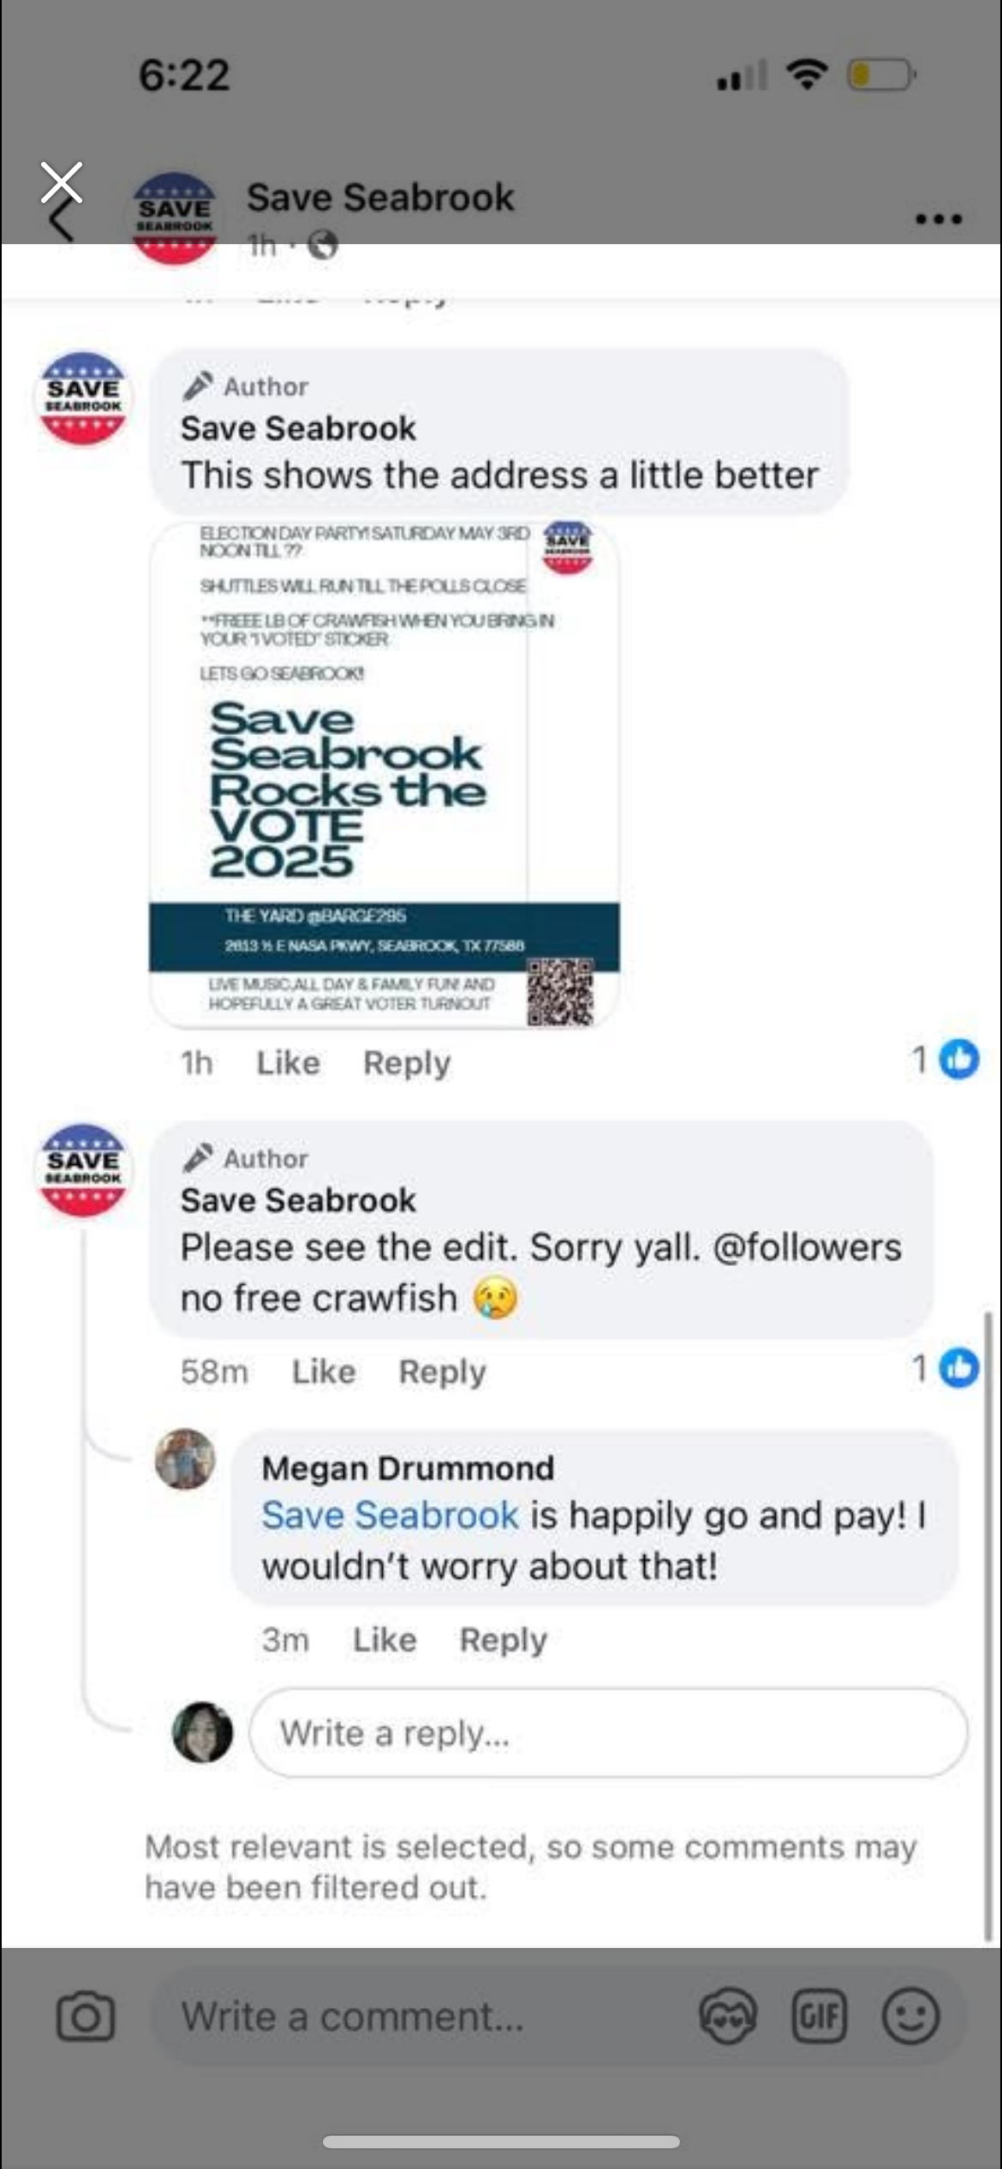The image size is (1002, 2169).
Task: Like the 'no free crawfish' comment
Action: coord(324,1371)
